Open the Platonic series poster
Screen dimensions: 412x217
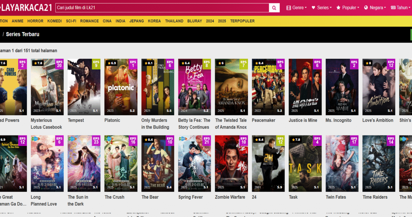tap(121, 87)
